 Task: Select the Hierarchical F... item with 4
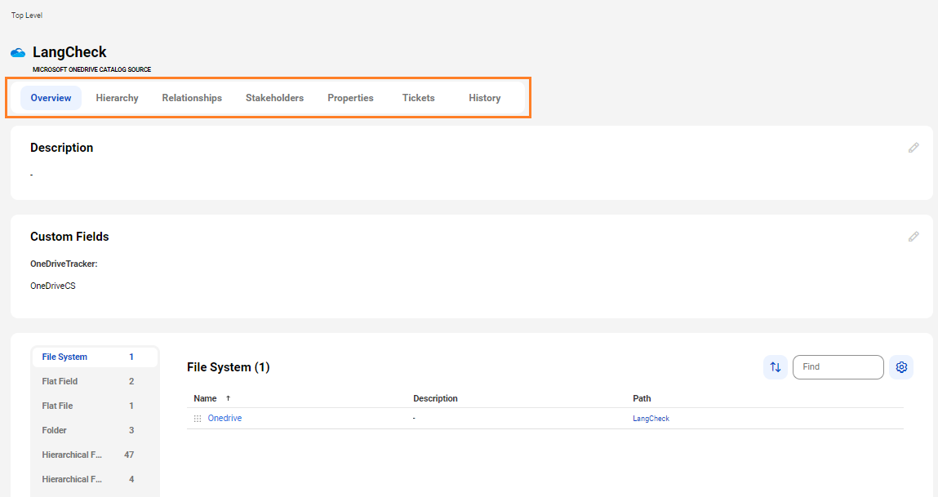(x=95, y=480)
